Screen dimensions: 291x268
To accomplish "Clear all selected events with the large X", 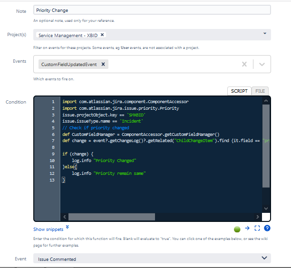I will [x=244, y=64].
